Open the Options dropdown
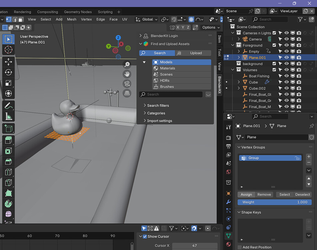This screenshot has width=317, height=250. tap(211, 27)
